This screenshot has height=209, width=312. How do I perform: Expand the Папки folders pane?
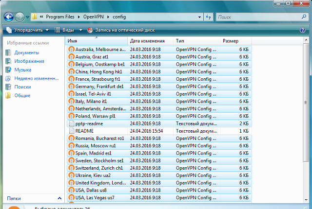click(x=59, y=198)
